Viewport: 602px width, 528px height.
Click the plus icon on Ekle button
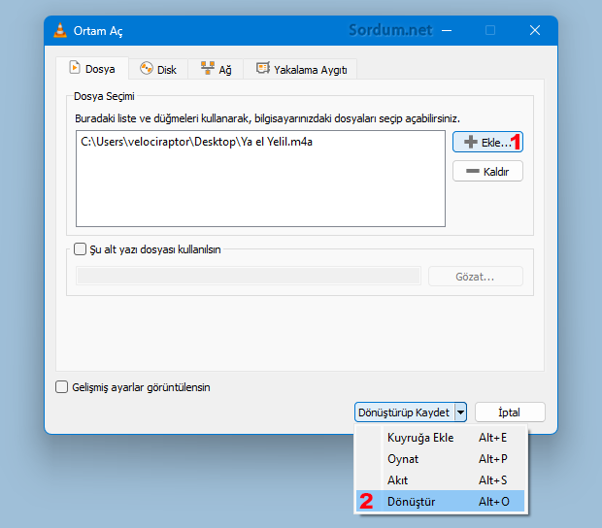coord(470,143)
